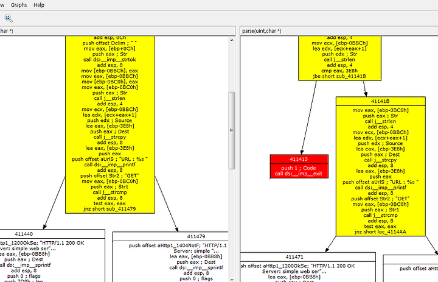Click "test eax, eax" in node 41141B
The height and width of the screenshot is (282, 438).
click(380, 227)
